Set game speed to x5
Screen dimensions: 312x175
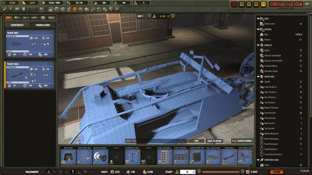click(256, 4)
